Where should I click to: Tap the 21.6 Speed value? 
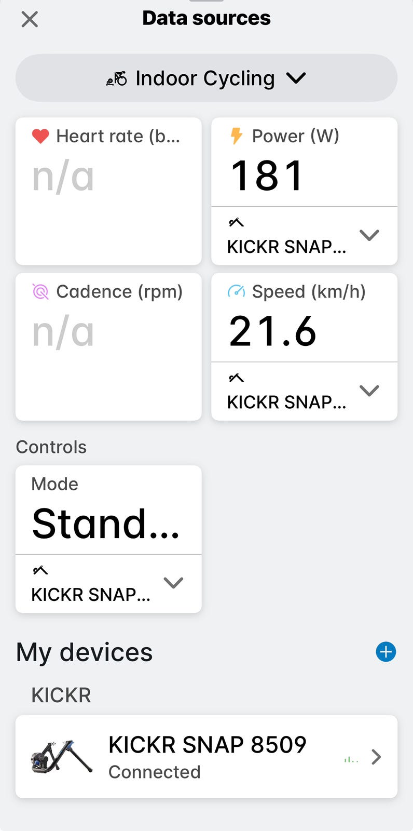(x=273, y=331)
